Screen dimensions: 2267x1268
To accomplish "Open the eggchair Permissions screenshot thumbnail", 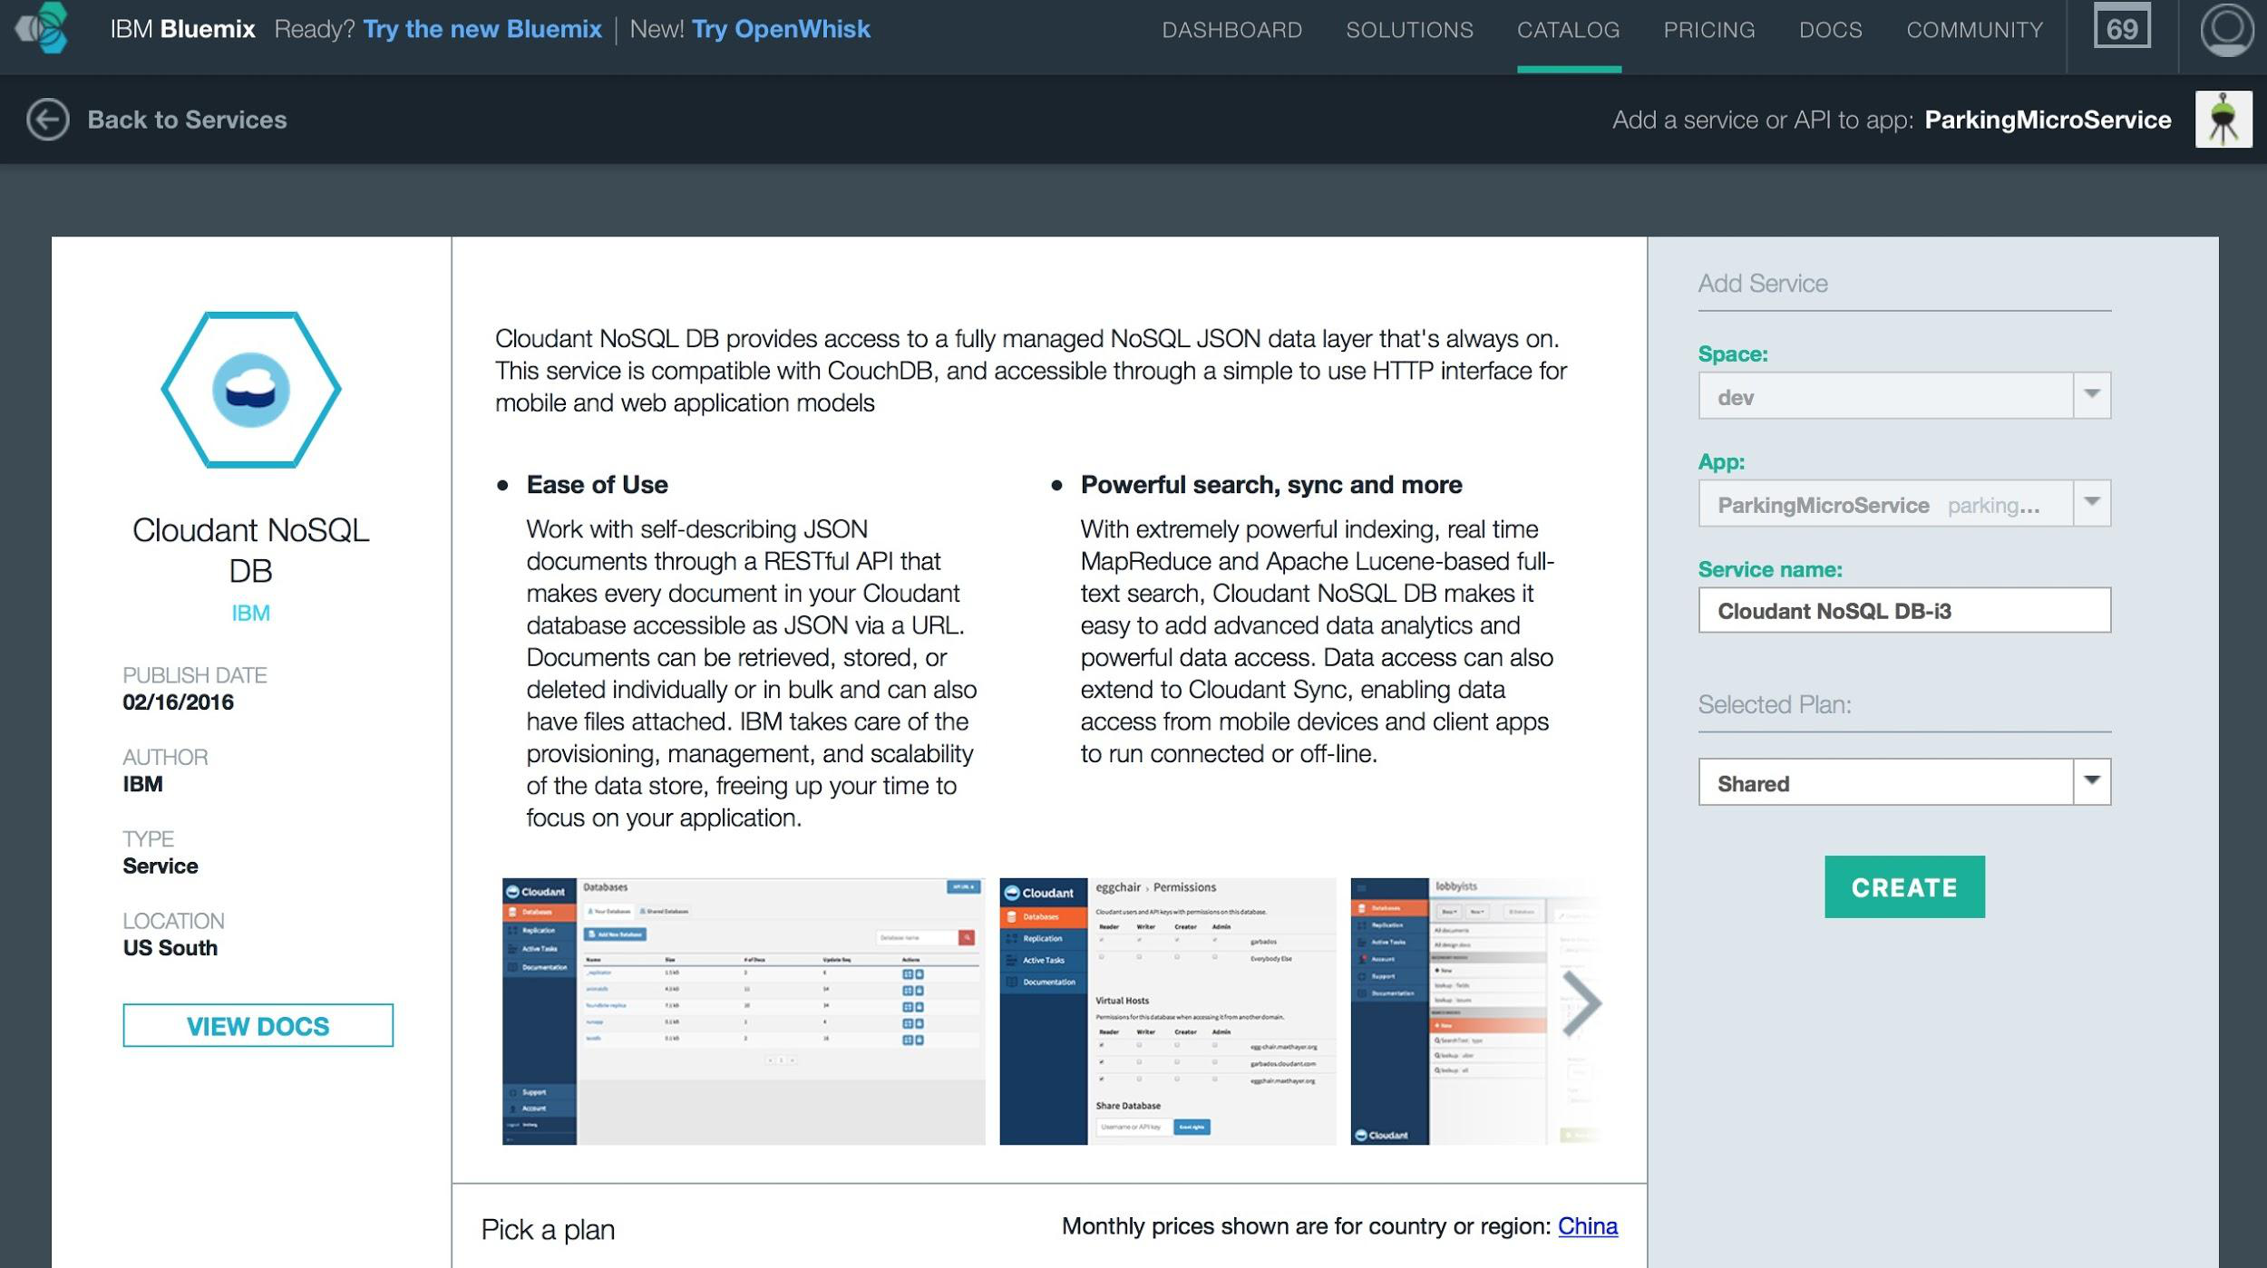I will pyautogui.click(x=1167, y=1011).
